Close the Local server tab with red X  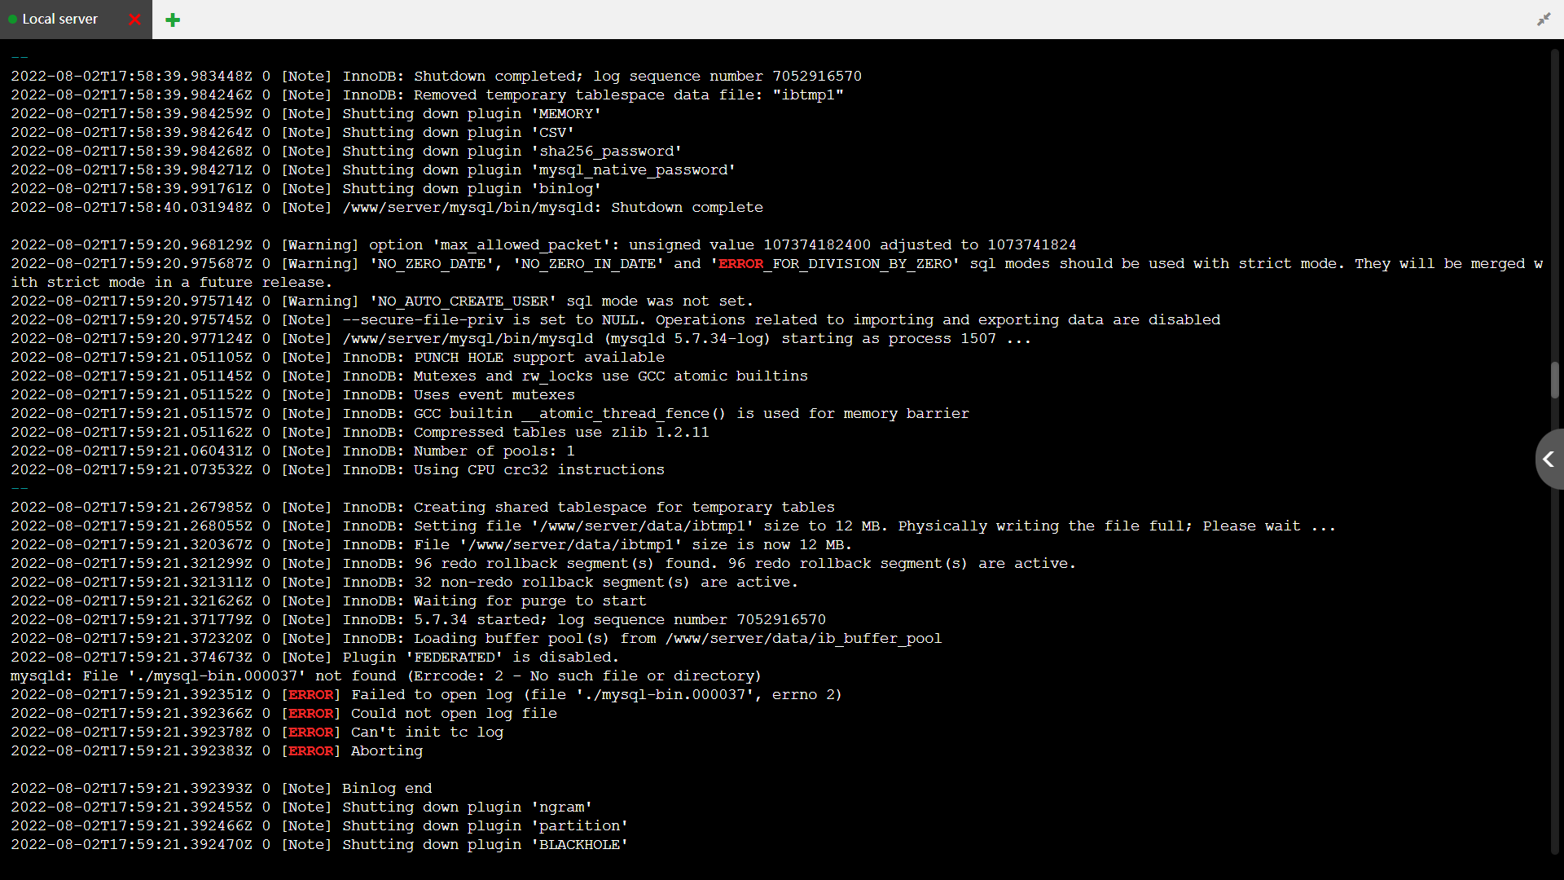click(135, 19)
